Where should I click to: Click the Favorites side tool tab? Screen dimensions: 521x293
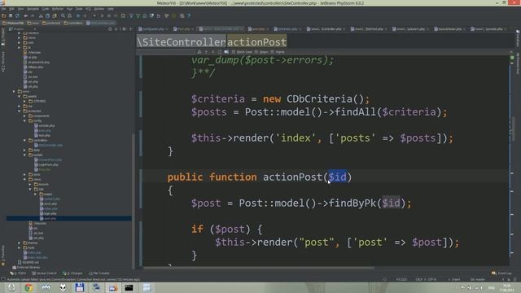click(x=3, y=255)
